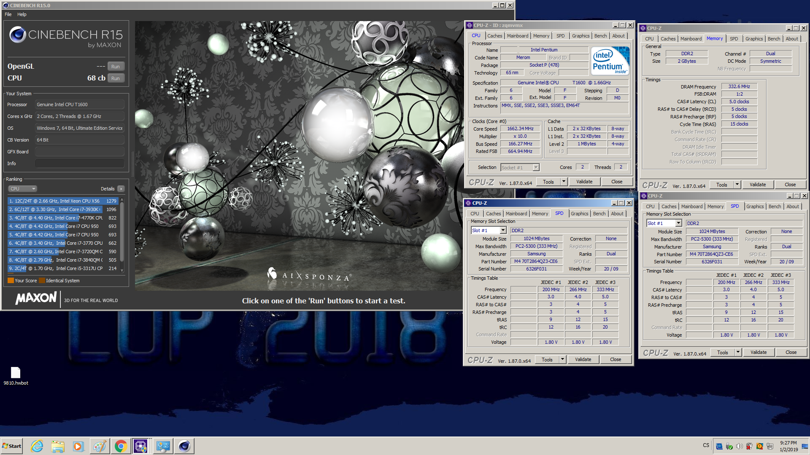Run the CPU benchmark test
Viewport: 810px width, 455px height.
pyautogui.click(x=116, y=78)
